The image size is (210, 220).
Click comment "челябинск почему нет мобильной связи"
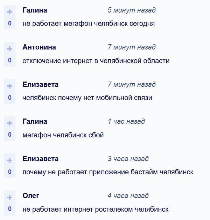pyautogui.click(x=87, y=98)
